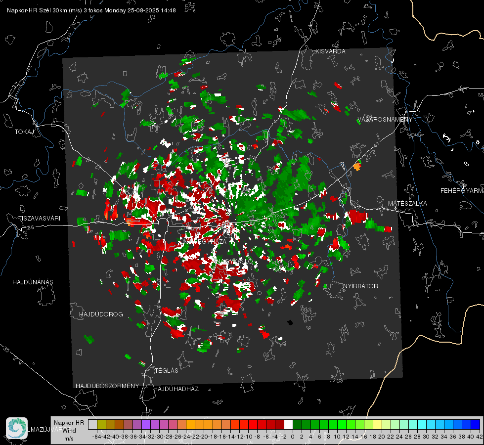Screen dimensions: 484x445
Task: Pick the white swatch between -2 and 0
Action: (288, 424)
